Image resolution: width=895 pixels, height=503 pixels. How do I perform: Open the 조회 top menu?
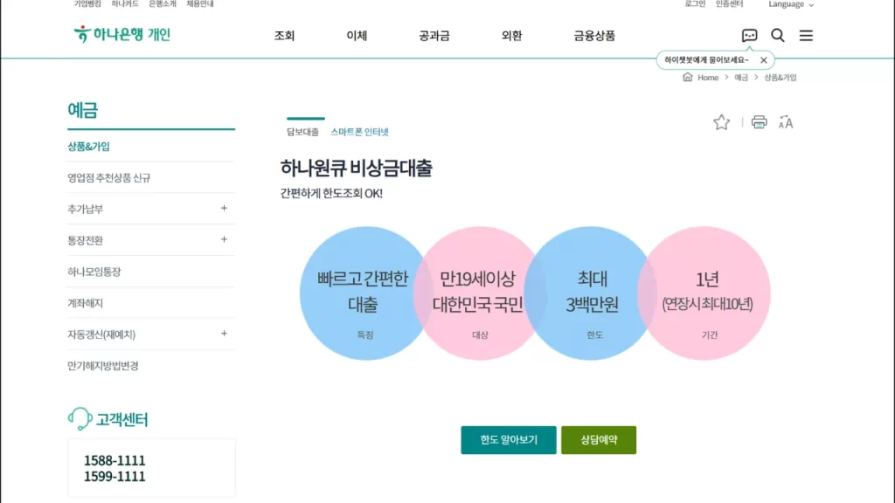pos(284,35)
